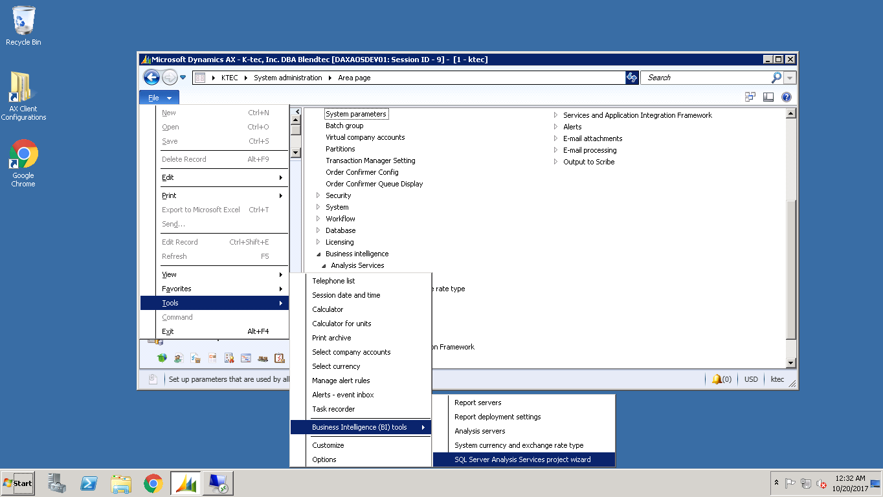Expand the Alerts node
The height and width of the screenshot is (497, 883).
coord(555,127)
